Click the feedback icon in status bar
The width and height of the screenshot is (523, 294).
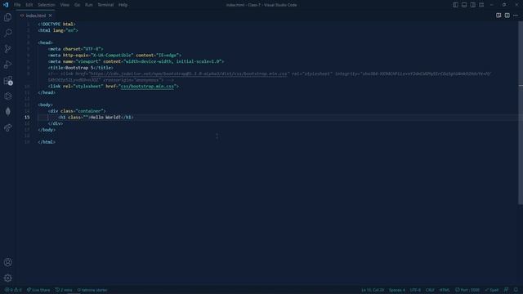(507, 290)
